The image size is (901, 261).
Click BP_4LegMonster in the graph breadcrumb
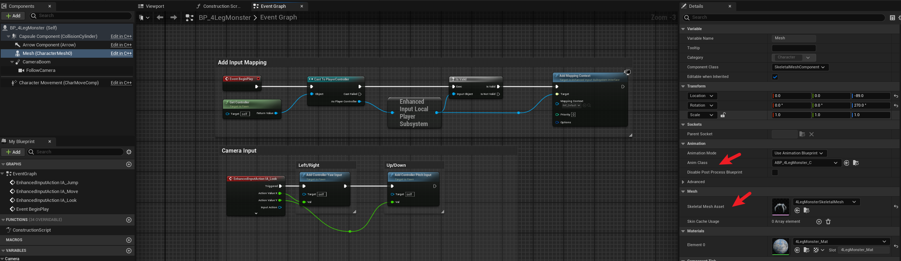225,18
